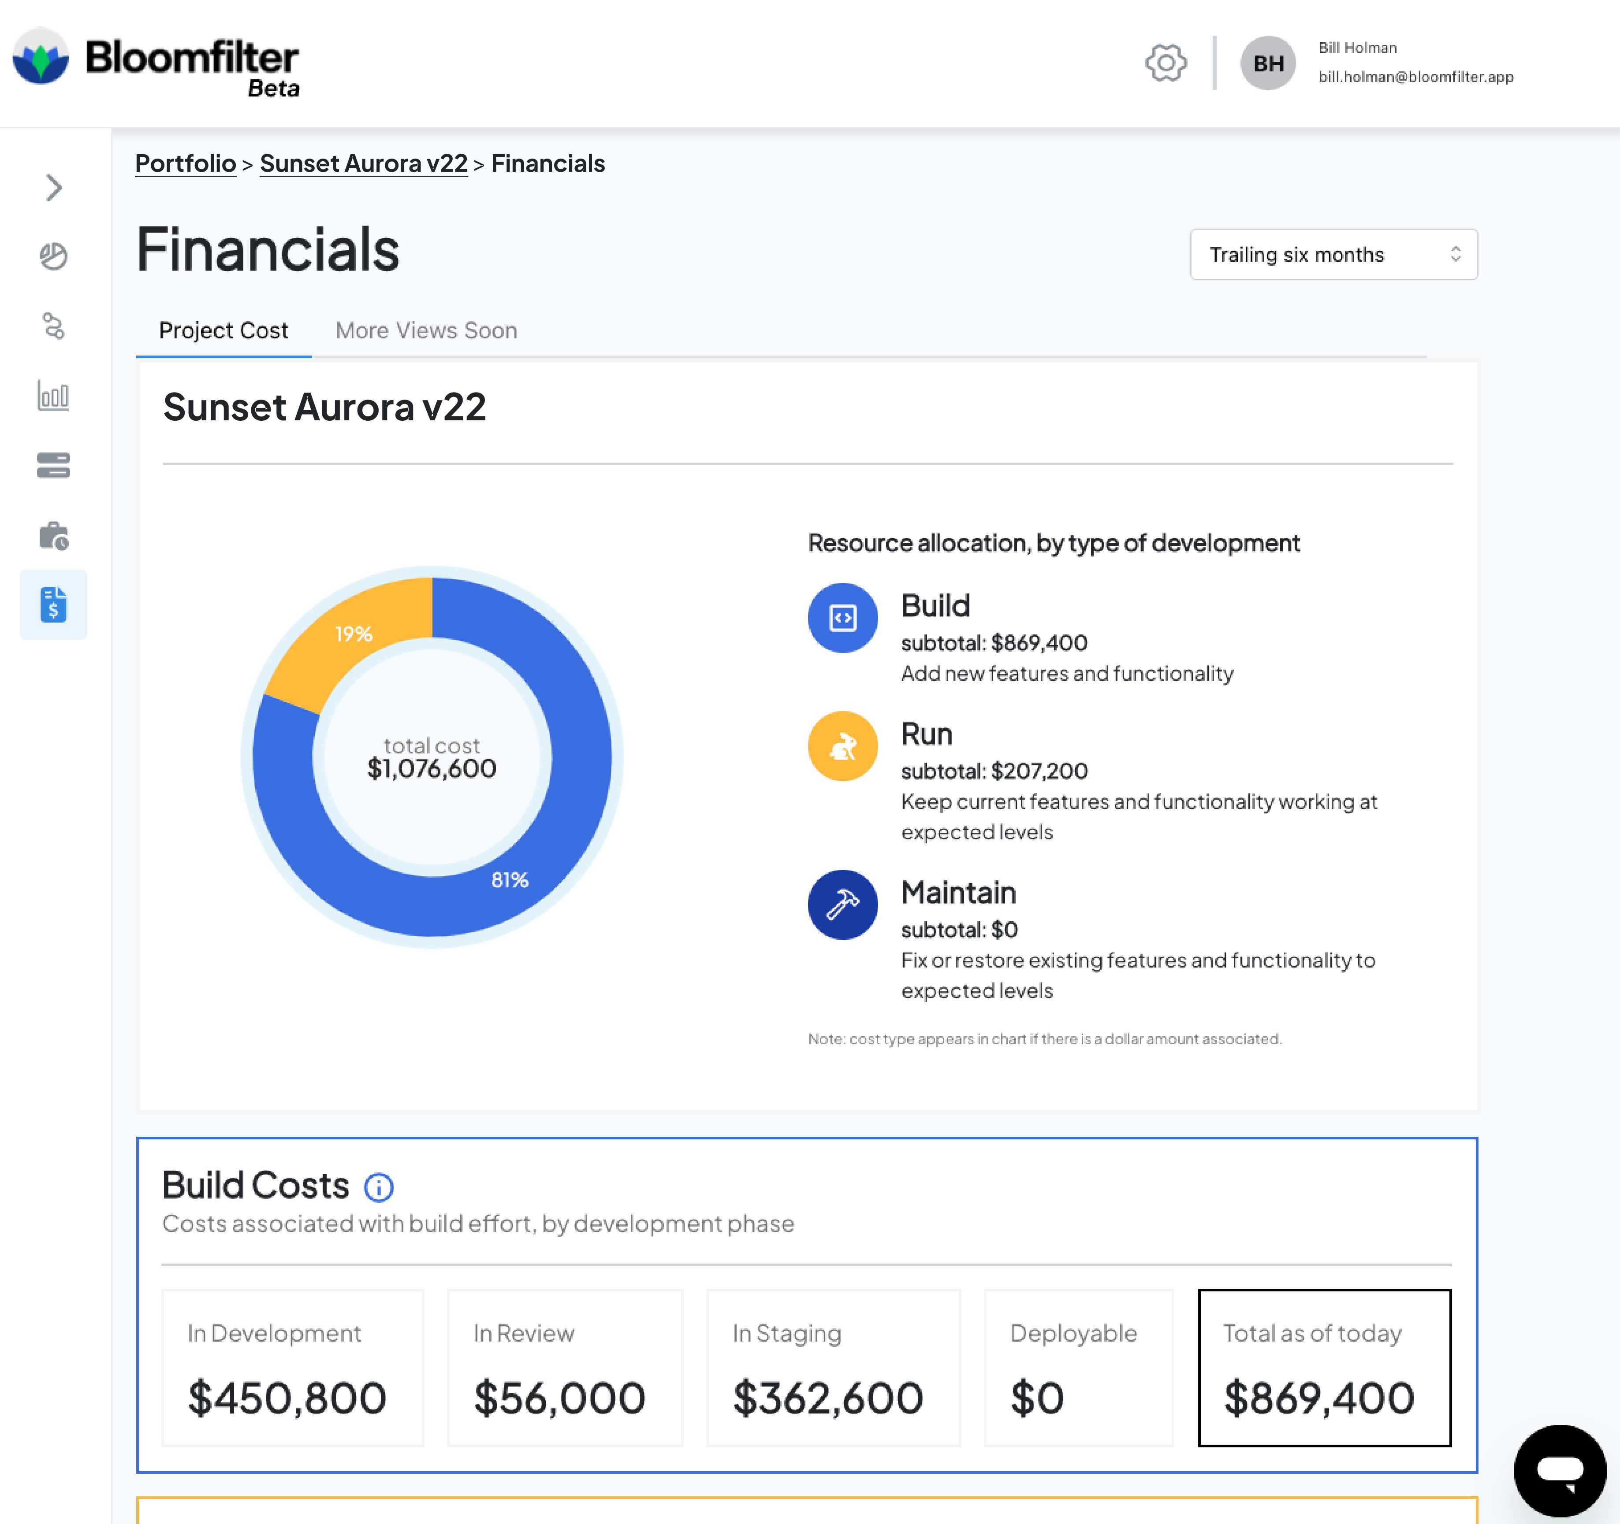Open the workflow nodes sidebar icon
Image resolution: width=1620 pixels, height=1524 pixels.
pyautogui.click(x=54, y=326)
